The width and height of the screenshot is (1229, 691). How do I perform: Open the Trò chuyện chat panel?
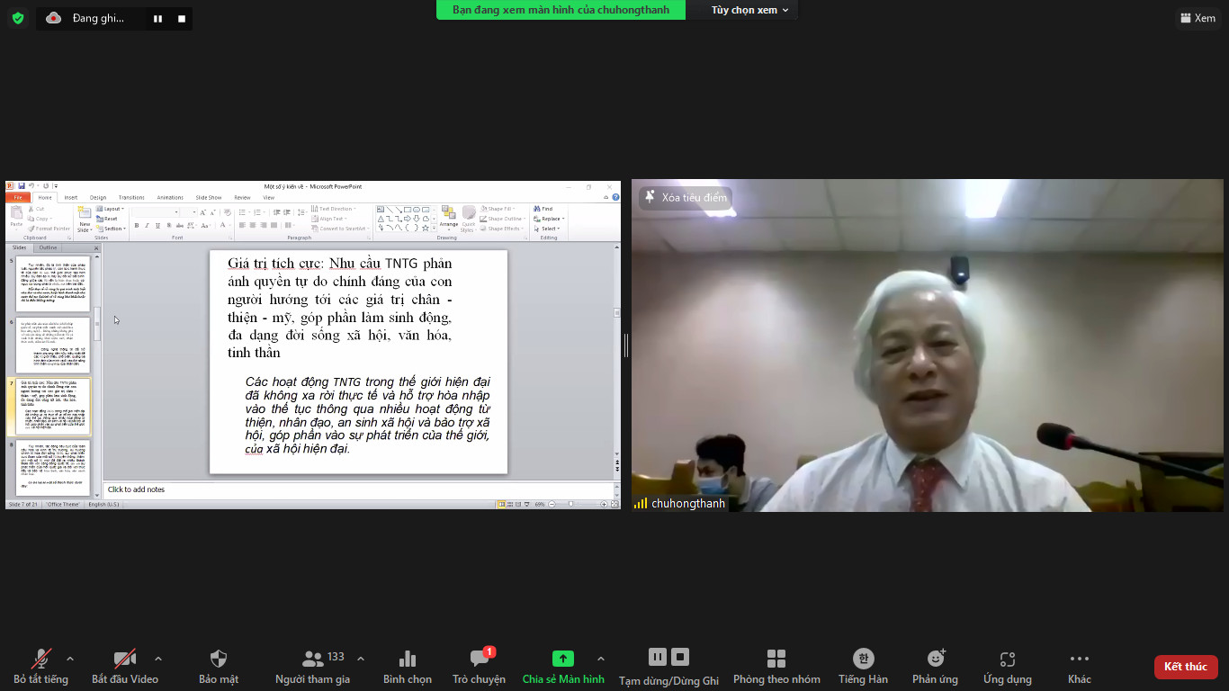tap(479, 659)
